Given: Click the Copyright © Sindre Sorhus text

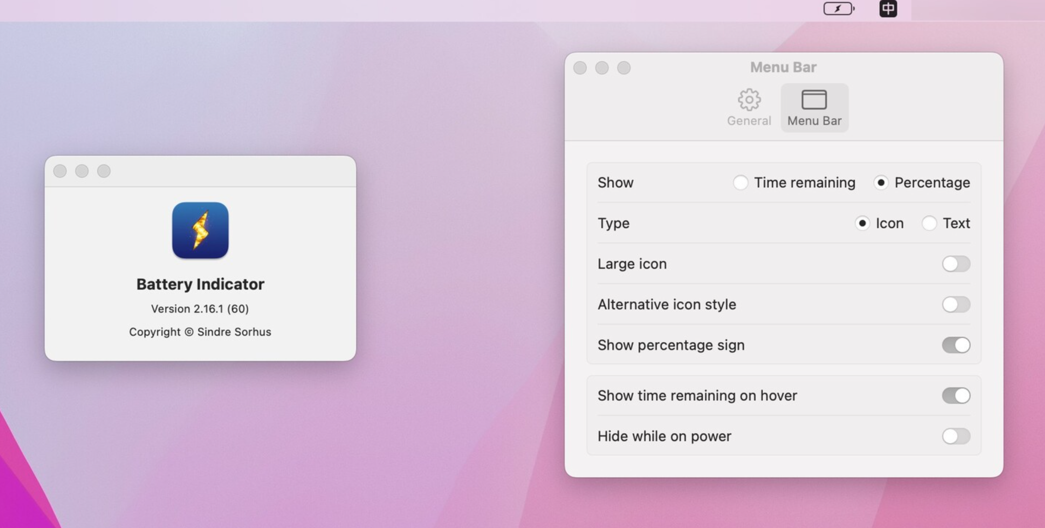Looking at the screenshot, I should point(200,332).
